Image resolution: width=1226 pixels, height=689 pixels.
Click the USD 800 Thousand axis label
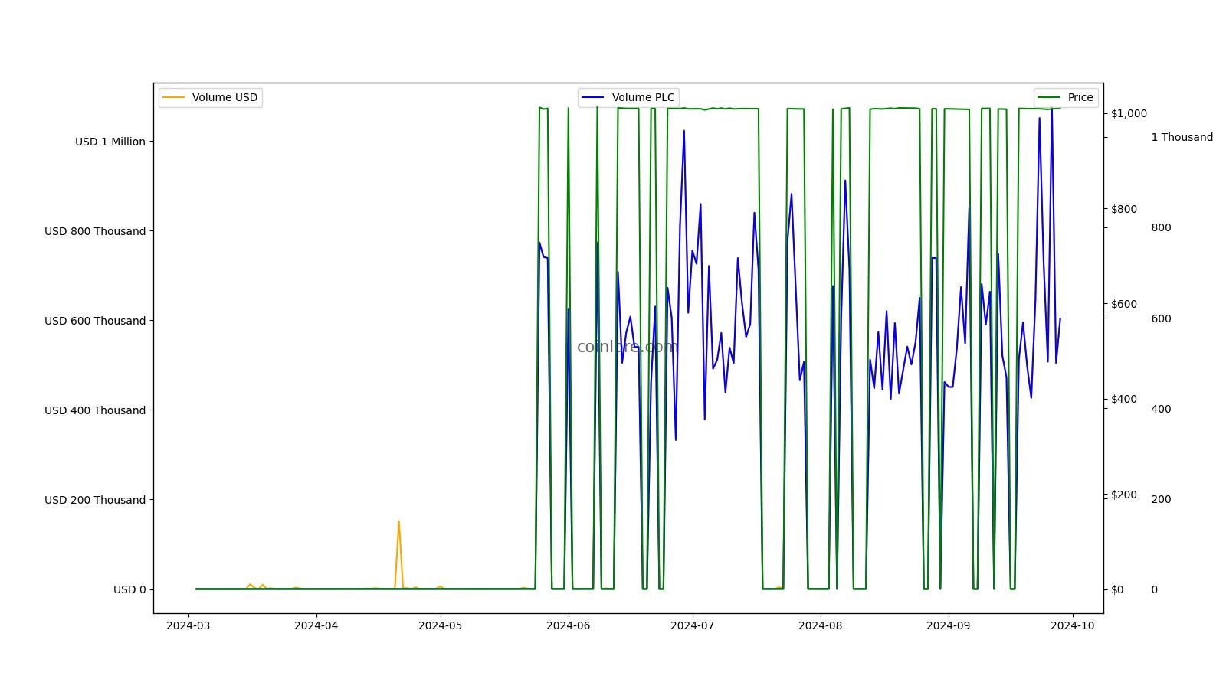click(95, 231)
